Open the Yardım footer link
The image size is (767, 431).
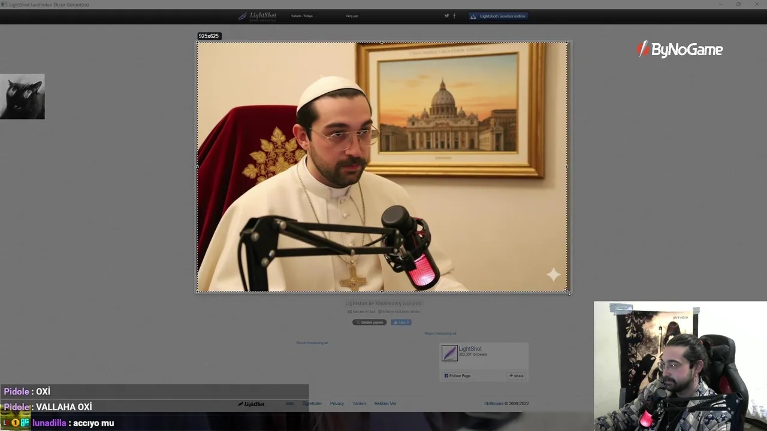359,403
